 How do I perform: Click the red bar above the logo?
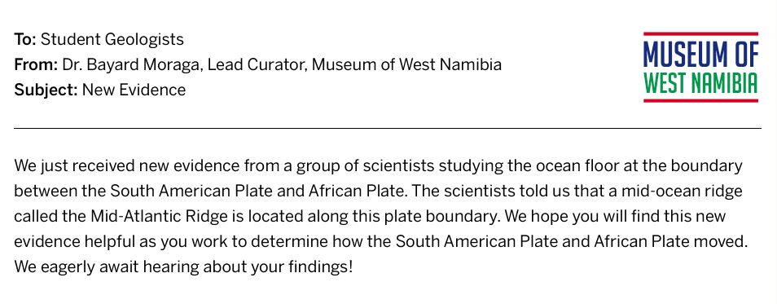click(700, 34)
